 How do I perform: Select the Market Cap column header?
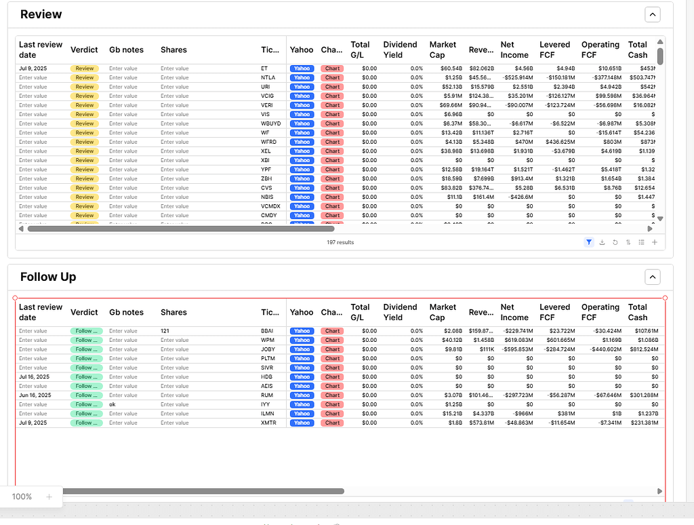click(442, 49)
